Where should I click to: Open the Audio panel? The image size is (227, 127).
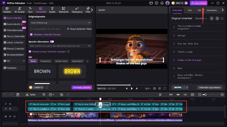pos(52,10)
